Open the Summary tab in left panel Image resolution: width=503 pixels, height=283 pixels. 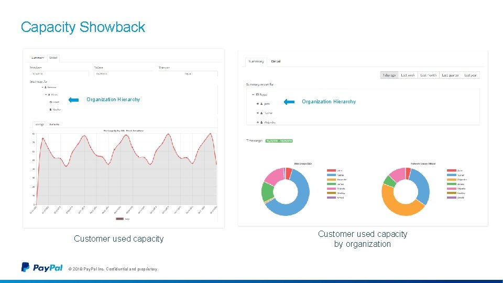click(x=38, y=58)
